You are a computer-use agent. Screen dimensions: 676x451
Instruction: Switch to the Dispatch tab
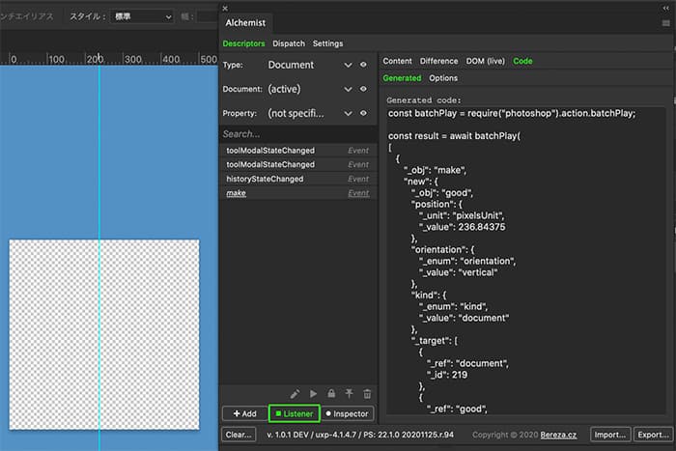point(289,43)
